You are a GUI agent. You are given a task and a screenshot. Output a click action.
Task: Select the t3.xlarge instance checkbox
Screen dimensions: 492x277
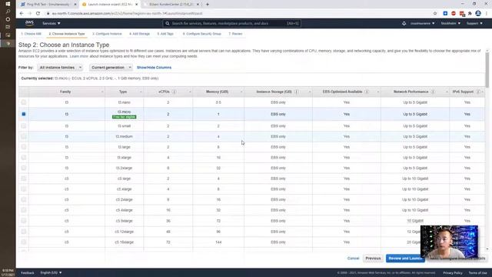(x=24, y=157)
